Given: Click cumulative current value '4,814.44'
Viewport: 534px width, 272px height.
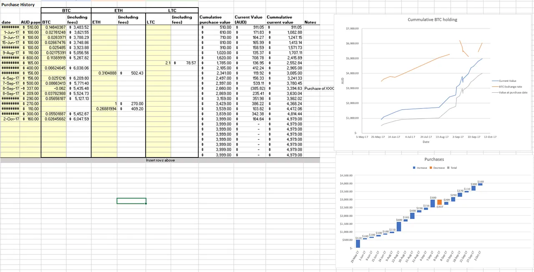Looking at the screenshot, I should (285, 114).
